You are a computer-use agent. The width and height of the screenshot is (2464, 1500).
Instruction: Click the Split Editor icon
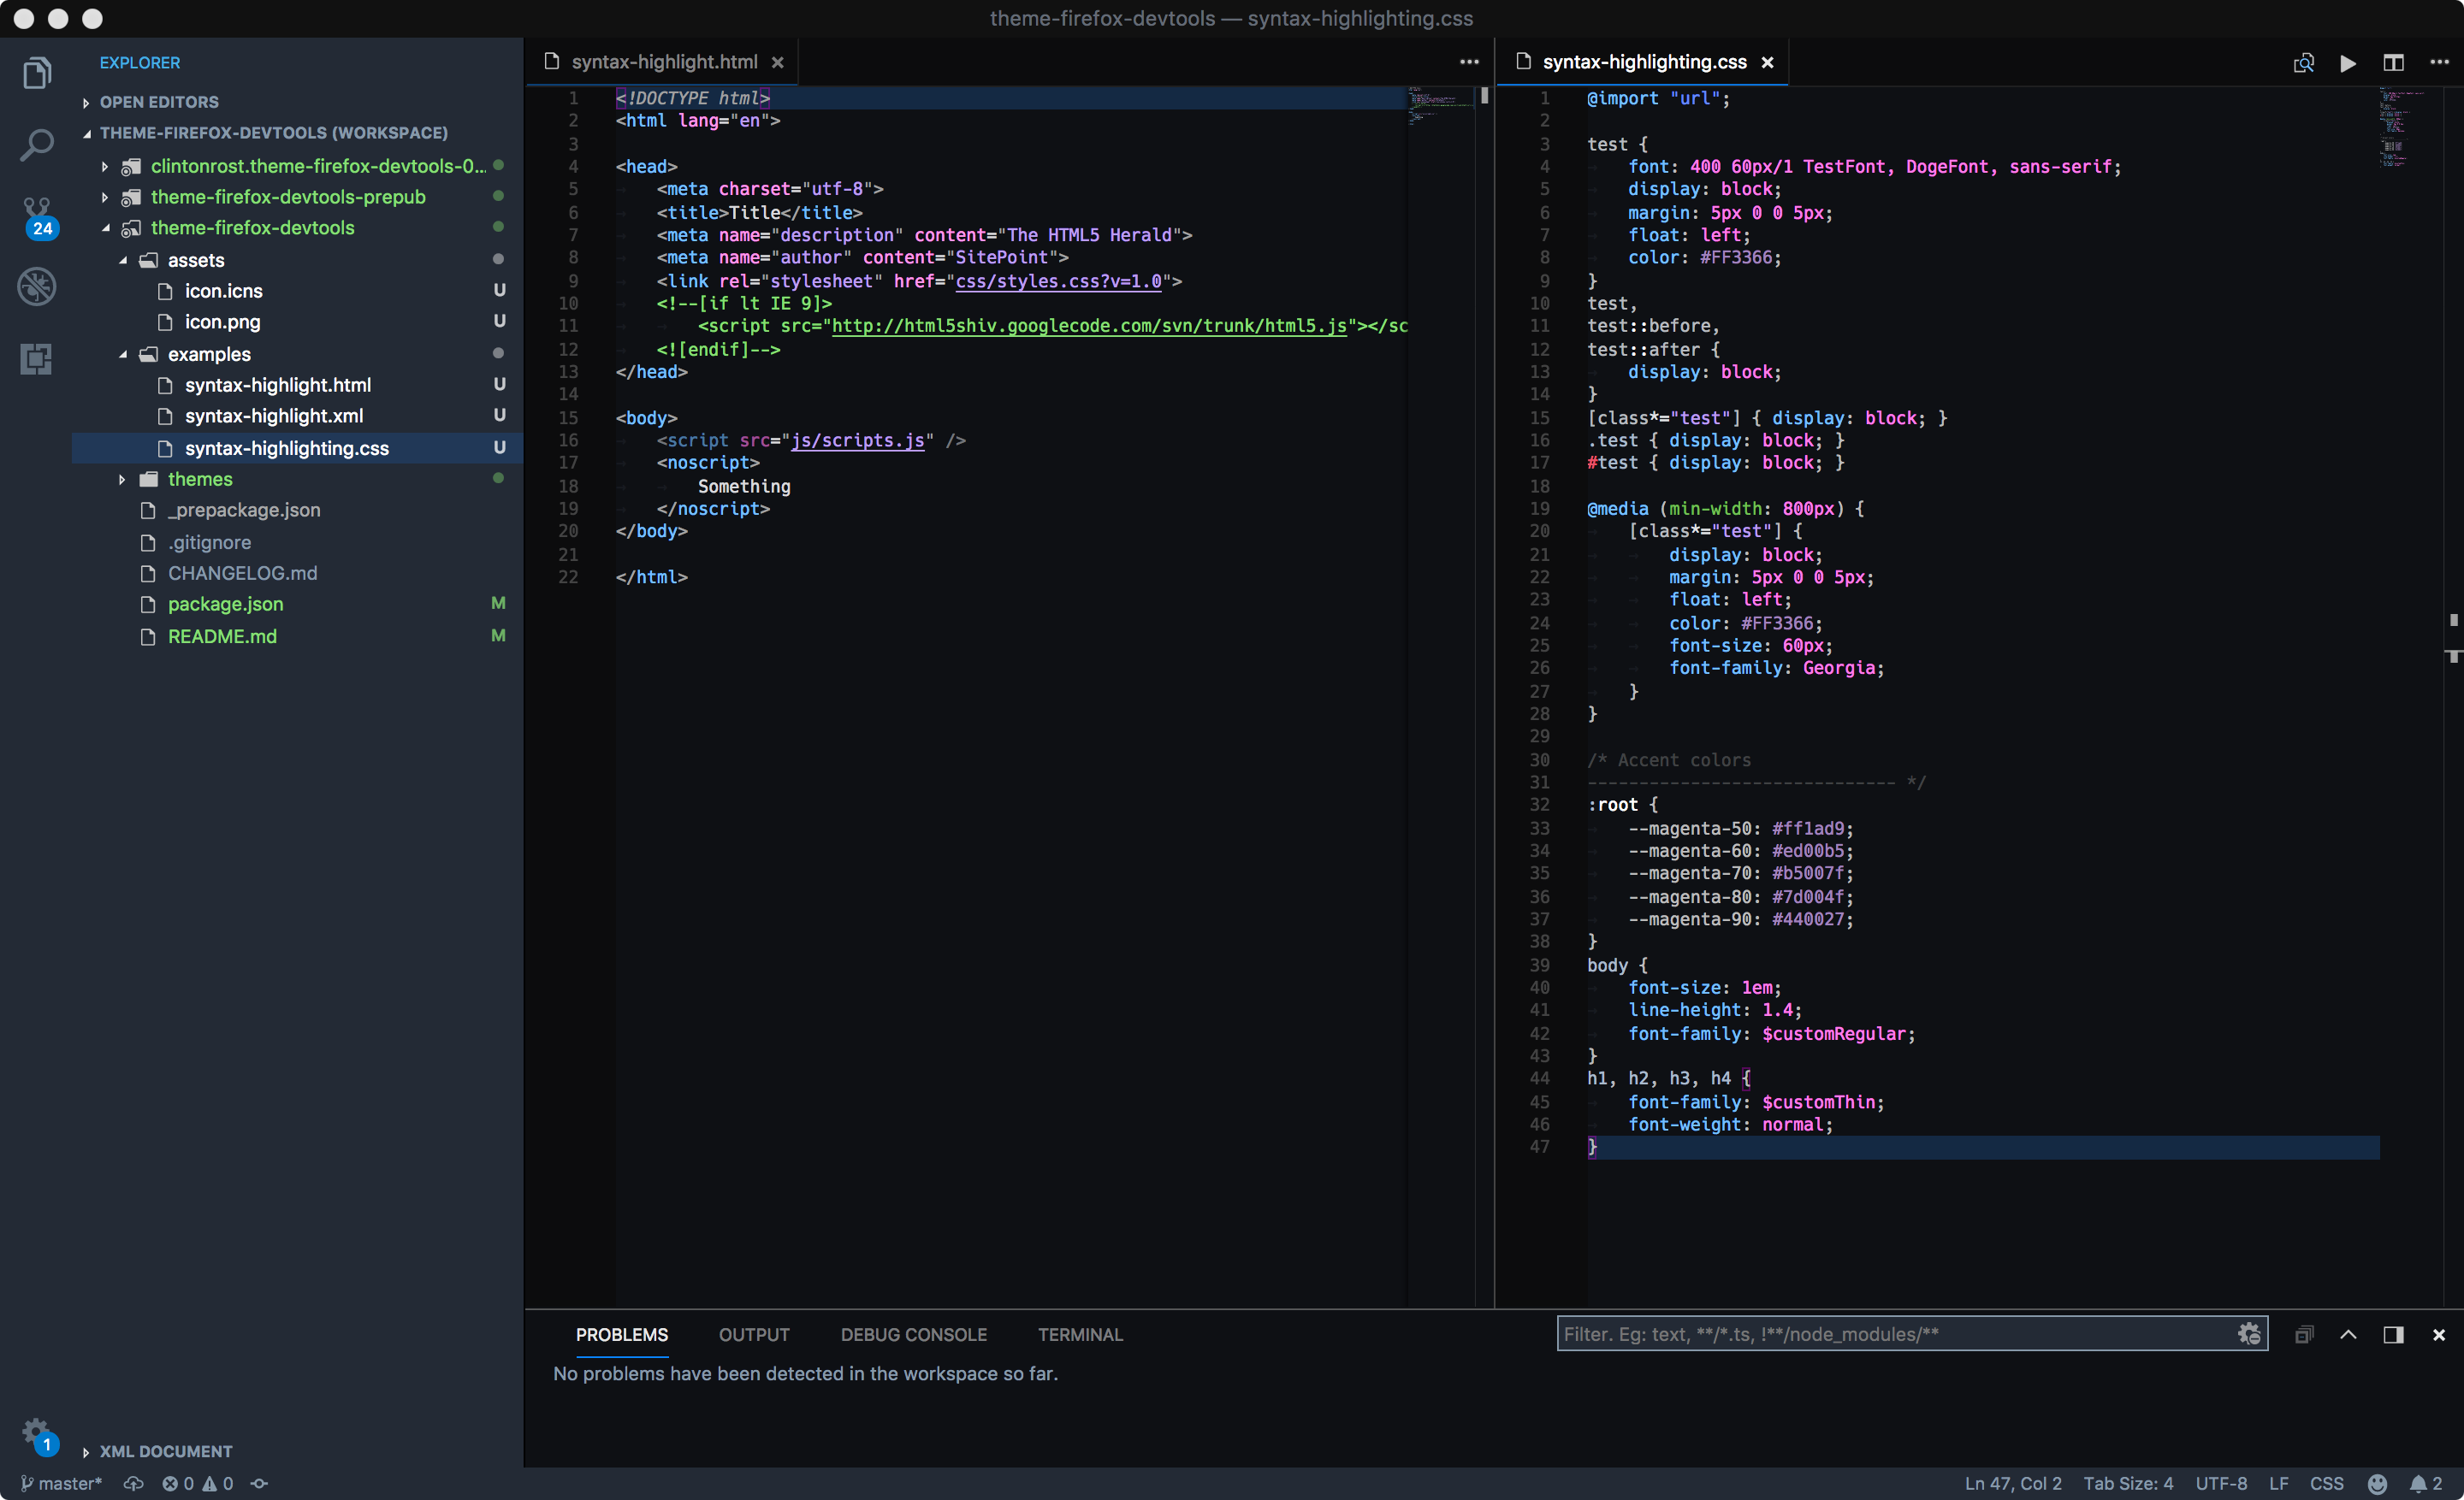(x=2393, y=62)
